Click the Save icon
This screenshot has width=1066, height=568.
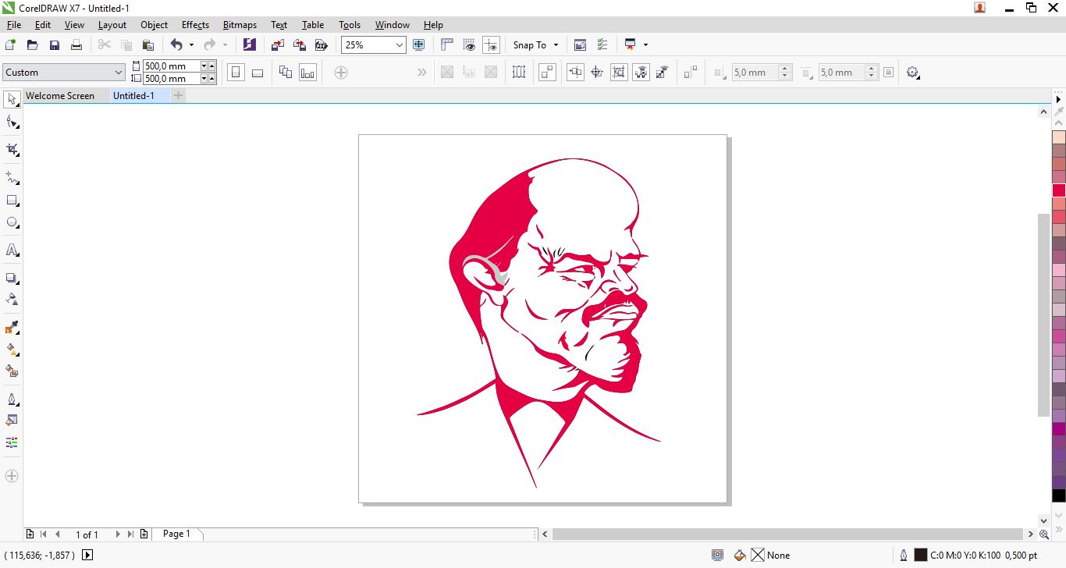click(55, 45)
